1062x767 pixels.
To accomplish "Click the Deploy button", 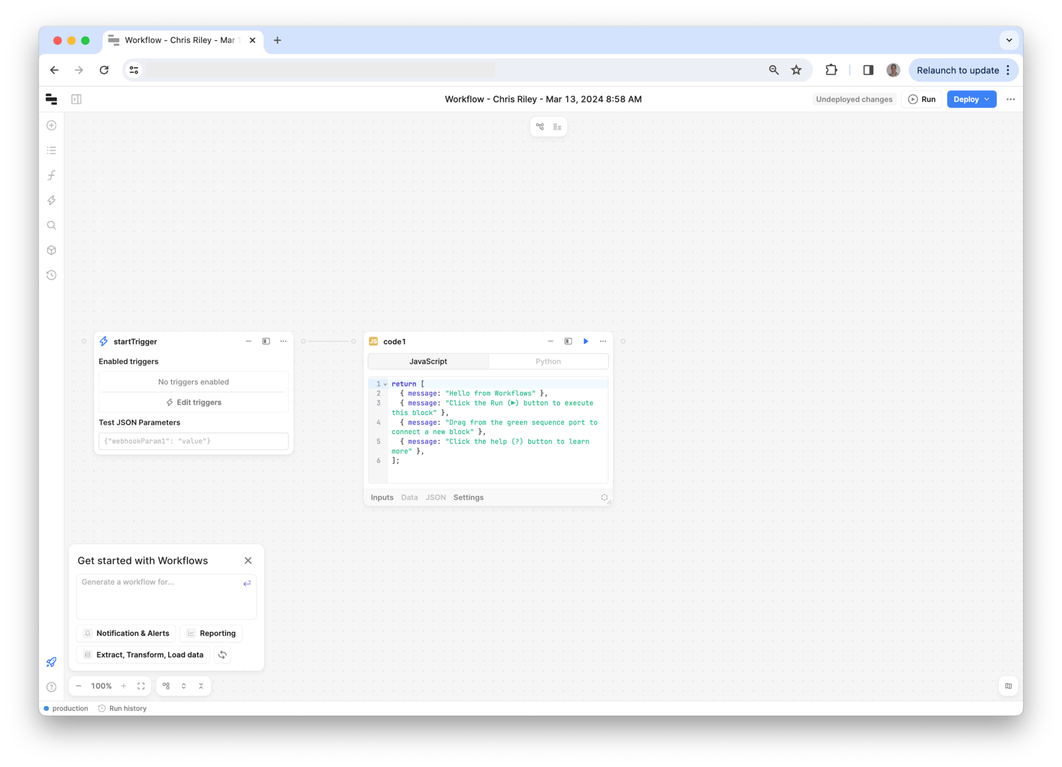I will point(971,99).
